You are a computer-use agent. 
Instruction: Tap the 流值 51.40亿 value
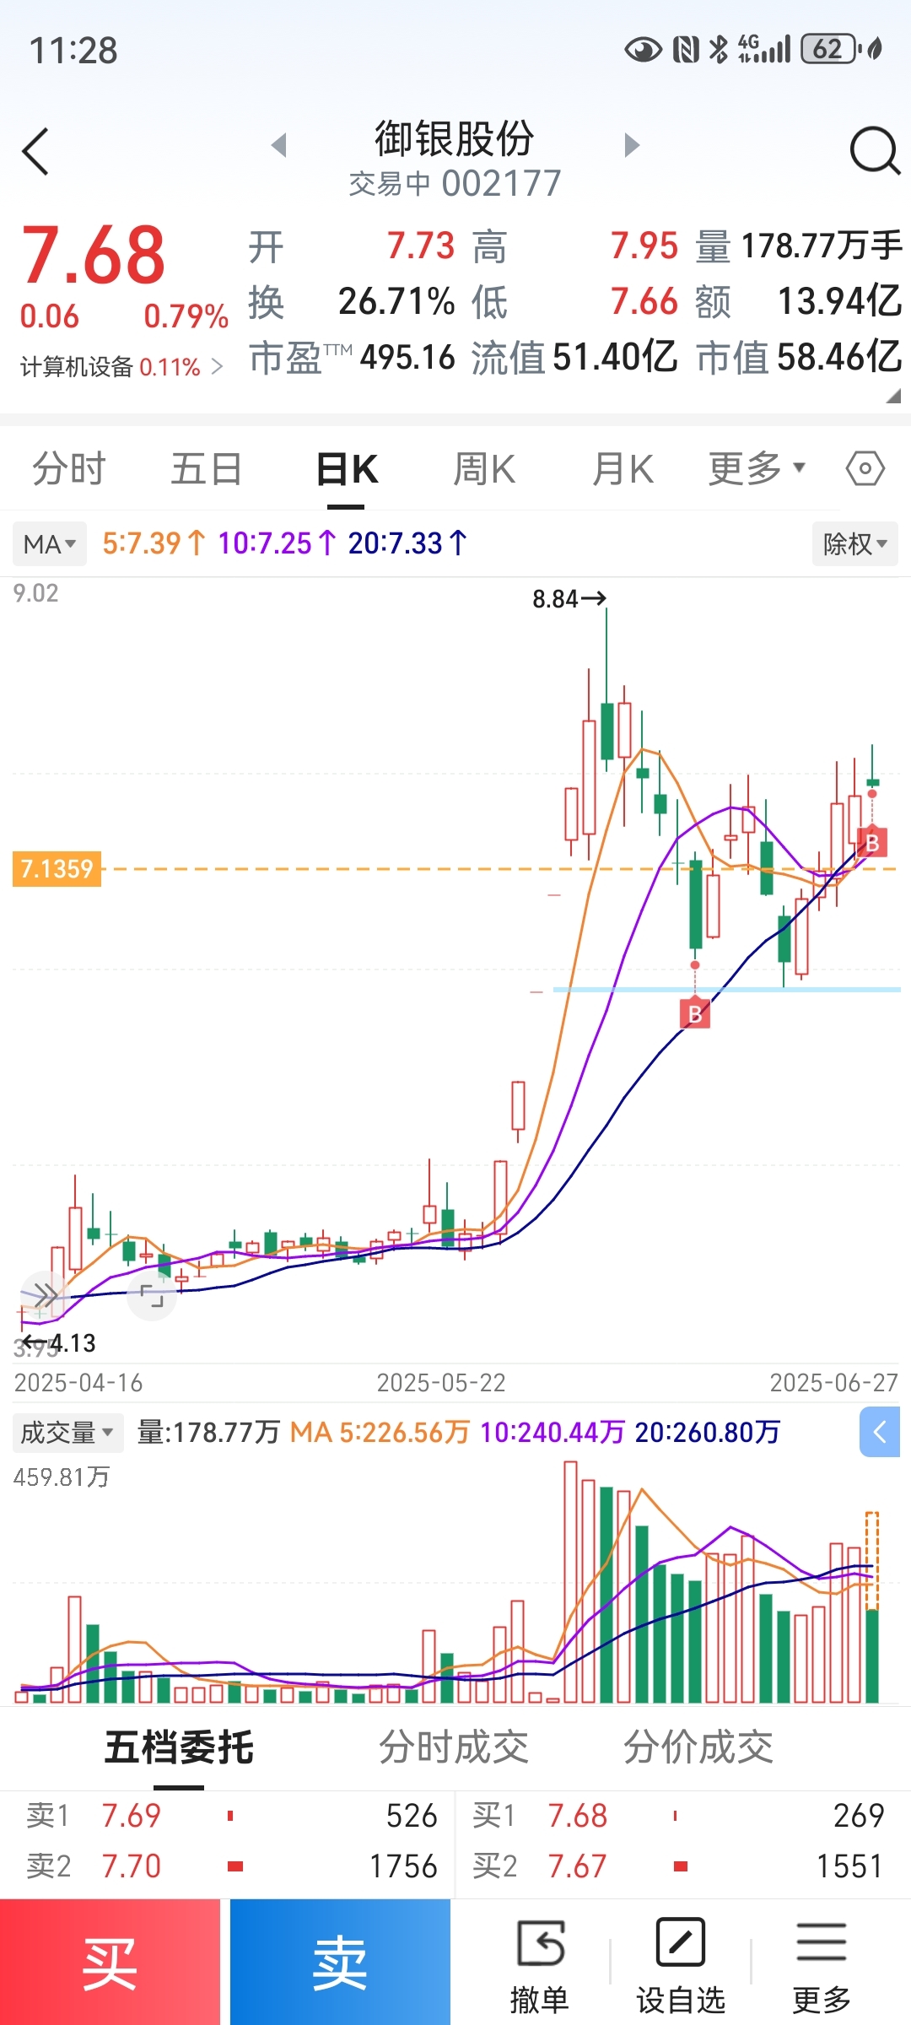point(615,357)
